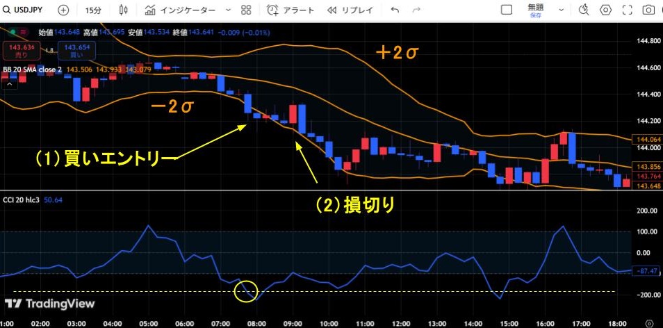Viewport: 663px width, 328px height.
Task: Add a symbol to compare with the plus icon
Action: (x=63, y=10)
